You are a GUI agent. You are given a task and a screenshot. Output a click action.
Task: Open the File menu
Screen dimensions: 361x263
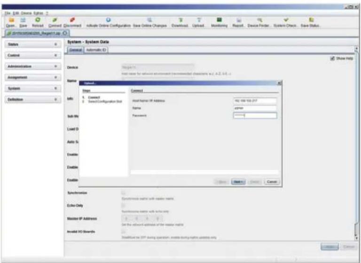(x=8, y=13)
